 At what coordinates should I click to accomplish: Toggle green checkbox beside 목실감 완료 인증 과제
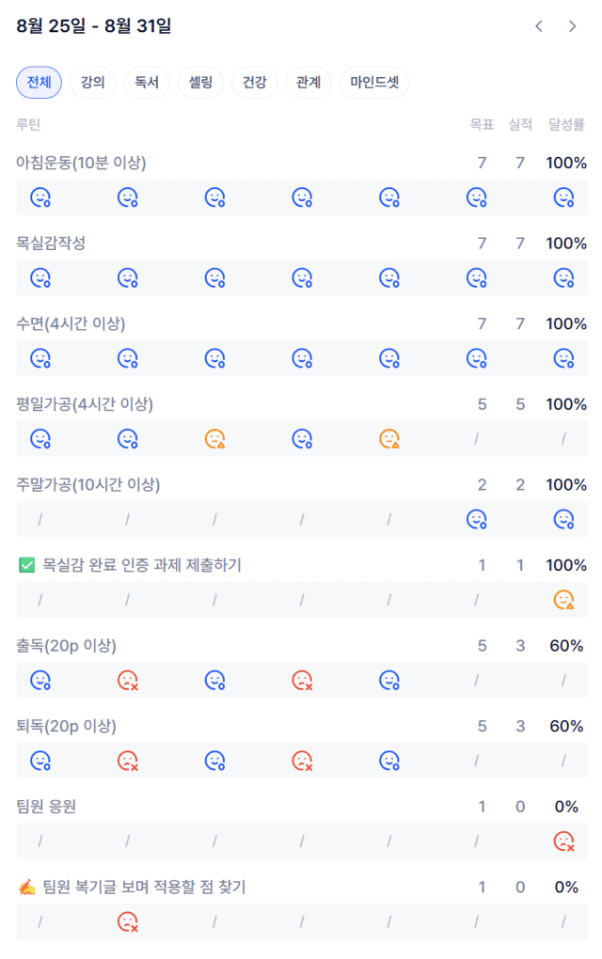(27, 565)
